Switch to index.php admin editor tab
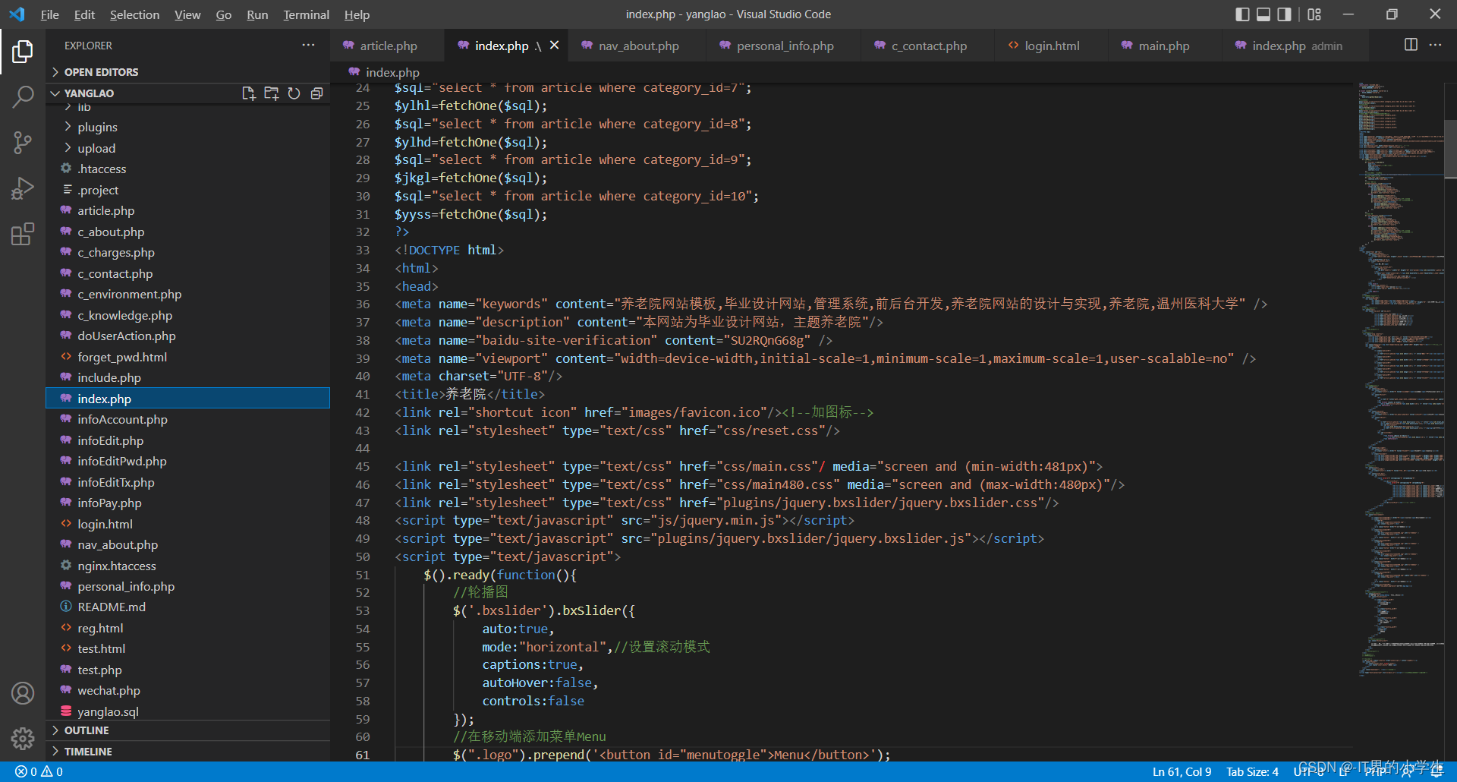This screenshot has width=1457, height=782. click(x=1296, y=46)
